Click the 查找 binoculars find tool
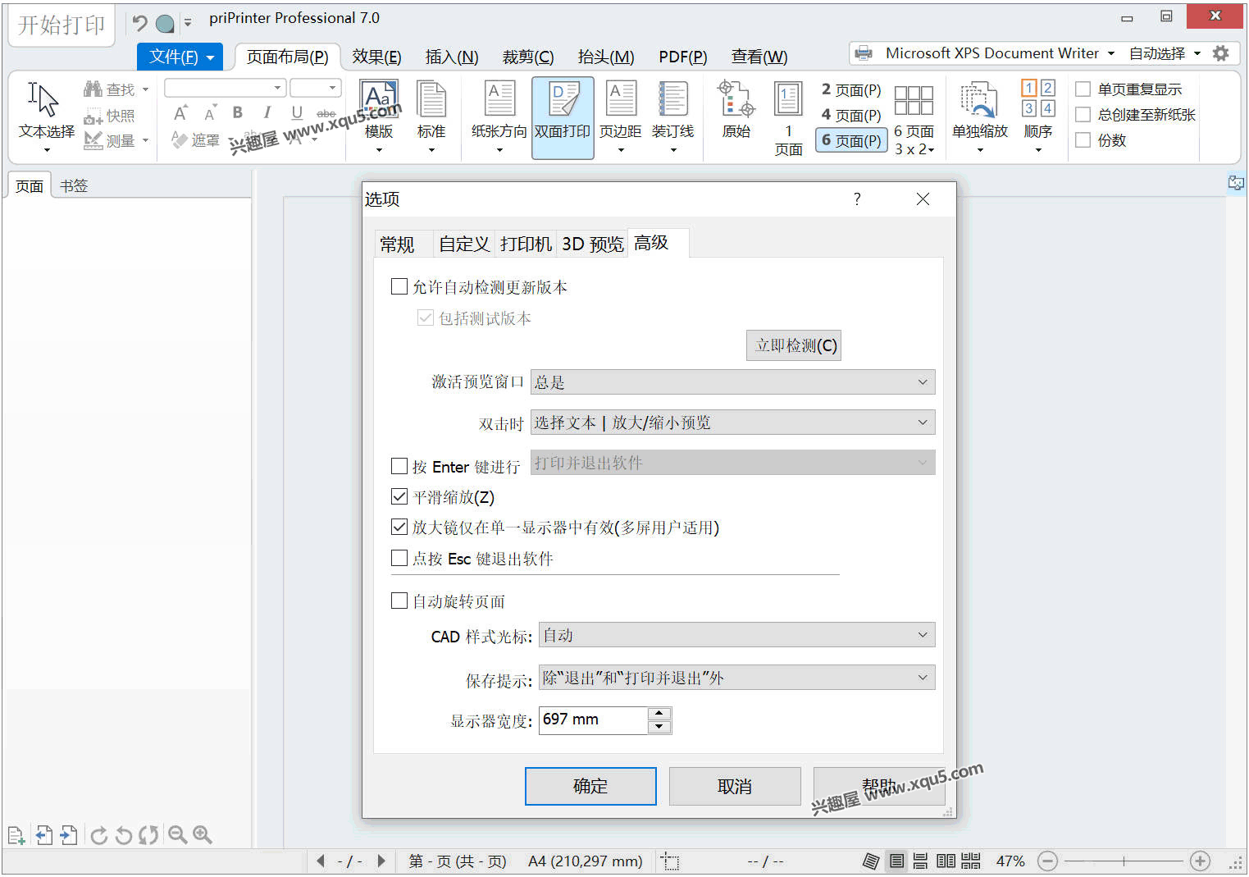 115,89
